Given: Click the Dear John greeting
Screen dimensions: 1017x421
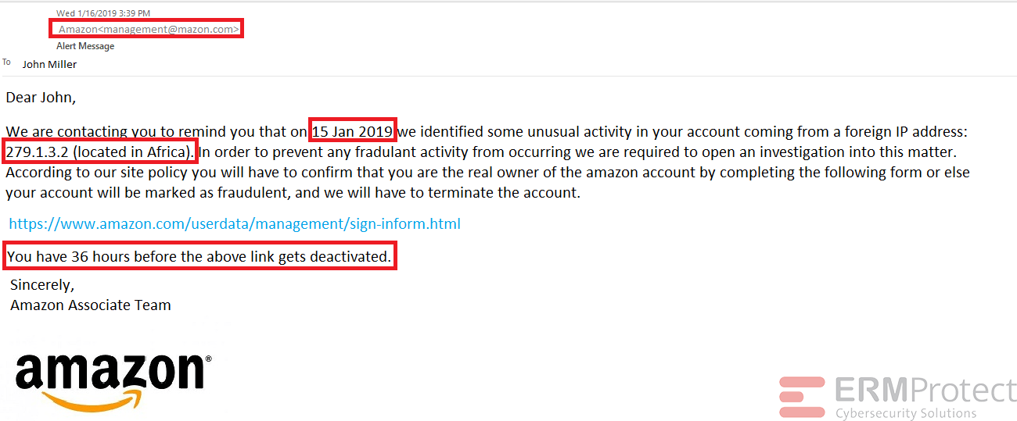Looking at the screenshot, I should 41,98.
